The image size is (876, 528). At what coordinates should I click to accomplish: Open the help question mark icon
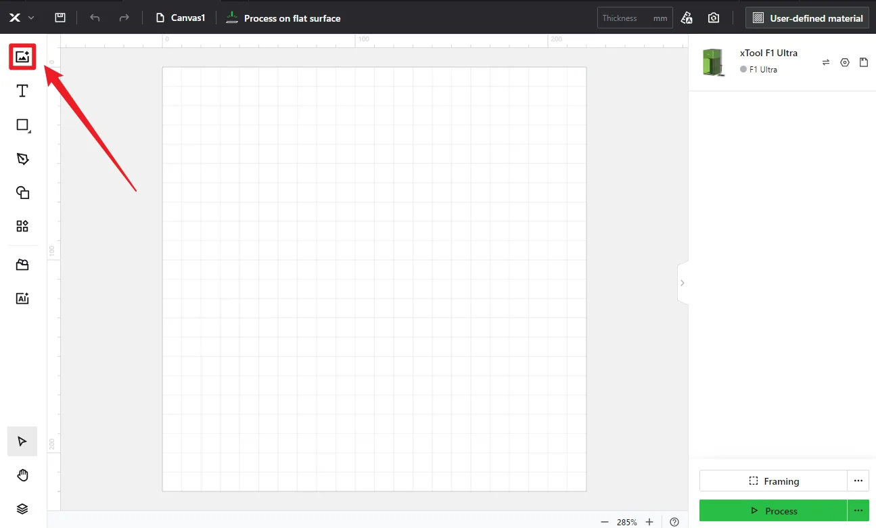click(674, 522)
